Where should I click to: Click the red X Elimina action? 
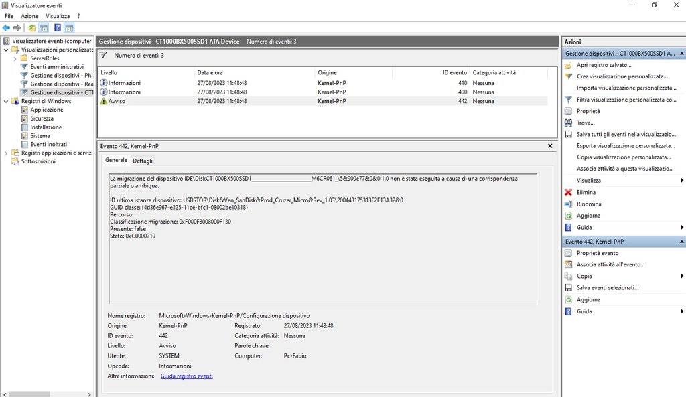[586, 192]
